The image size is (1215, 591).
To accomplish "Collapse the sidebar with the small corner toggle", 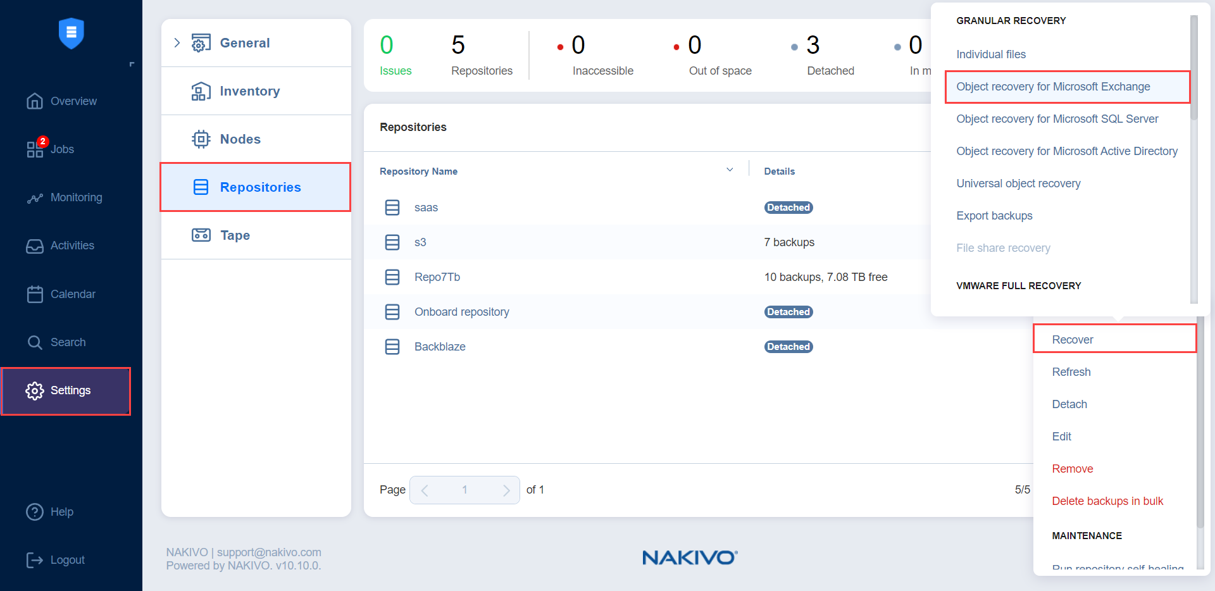I will 132,65.
